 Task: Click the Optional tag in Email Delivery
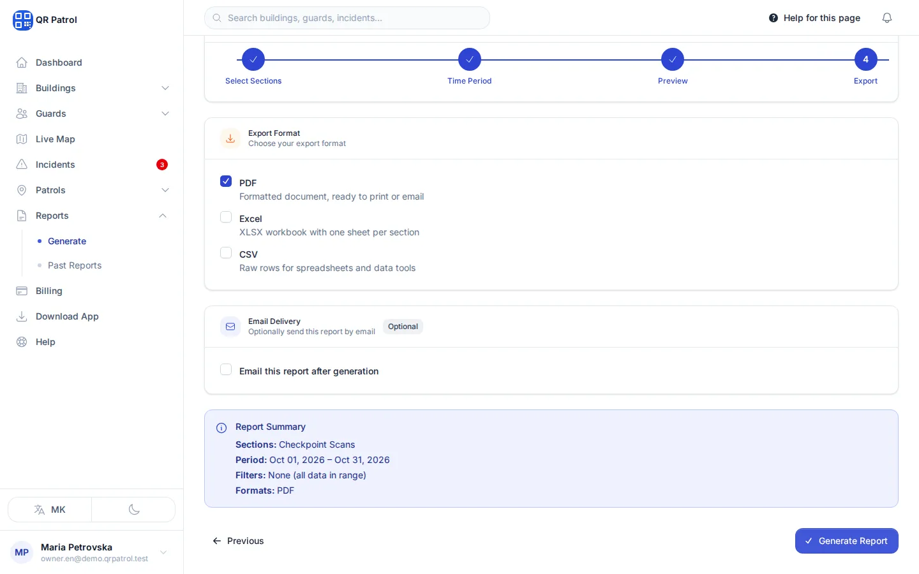click(x=403, y=327)
